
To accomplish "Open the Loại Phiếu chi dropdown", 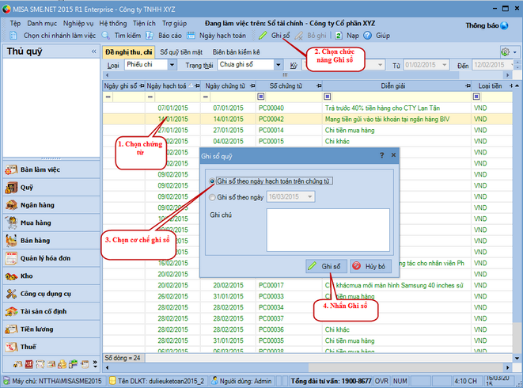I will [172, 65].
